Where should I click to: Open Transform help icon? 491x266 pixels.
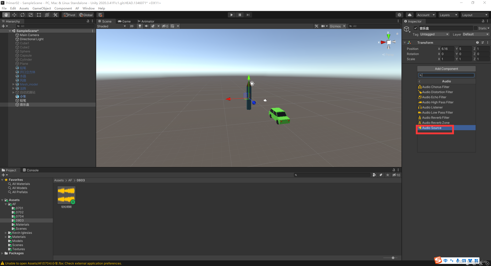click(477, 43)
